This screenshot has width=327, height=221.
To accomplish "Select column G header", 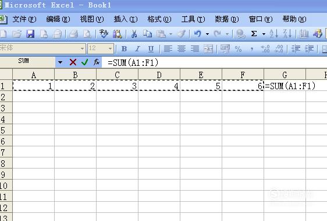I will click(285, 75).
